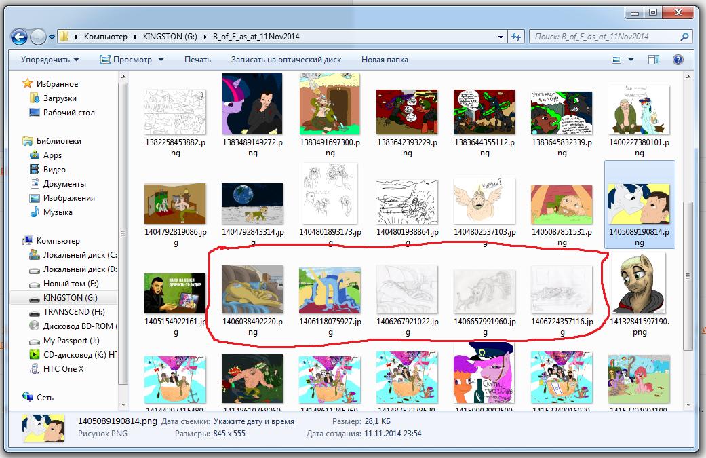This screenshot has width=706, height=458.
Task: Open Загрузки in the navigation pane
Action: tap(60, 98)
